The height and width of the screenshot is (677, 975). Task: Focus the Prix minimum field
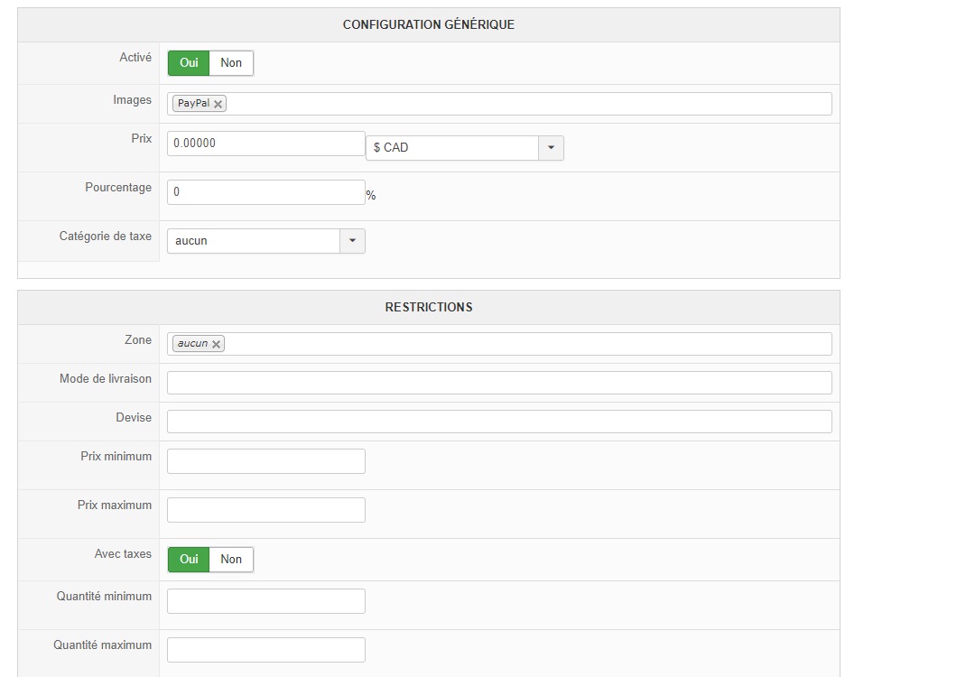click(265, 461)
